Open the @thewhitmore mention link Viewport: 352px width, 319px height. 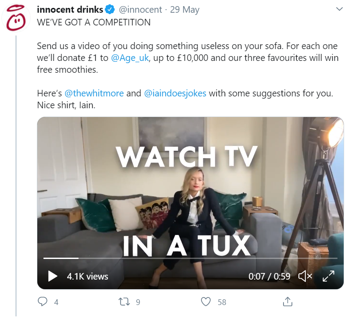[x=94, y=93]
